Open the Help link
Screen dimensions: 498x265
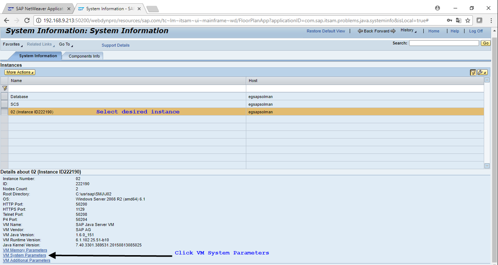point(455,31)
